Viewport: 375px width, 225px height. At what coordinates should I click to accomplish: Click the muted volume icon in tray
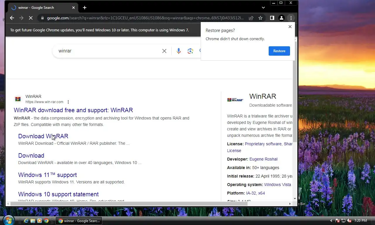tap(349, 221)
